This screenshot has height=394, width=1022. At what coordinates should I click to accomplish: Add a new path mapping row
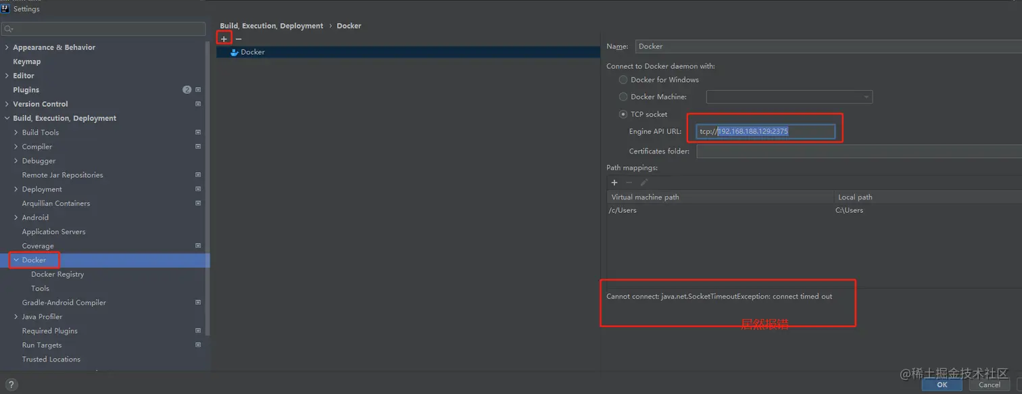(x=614, y=182)
